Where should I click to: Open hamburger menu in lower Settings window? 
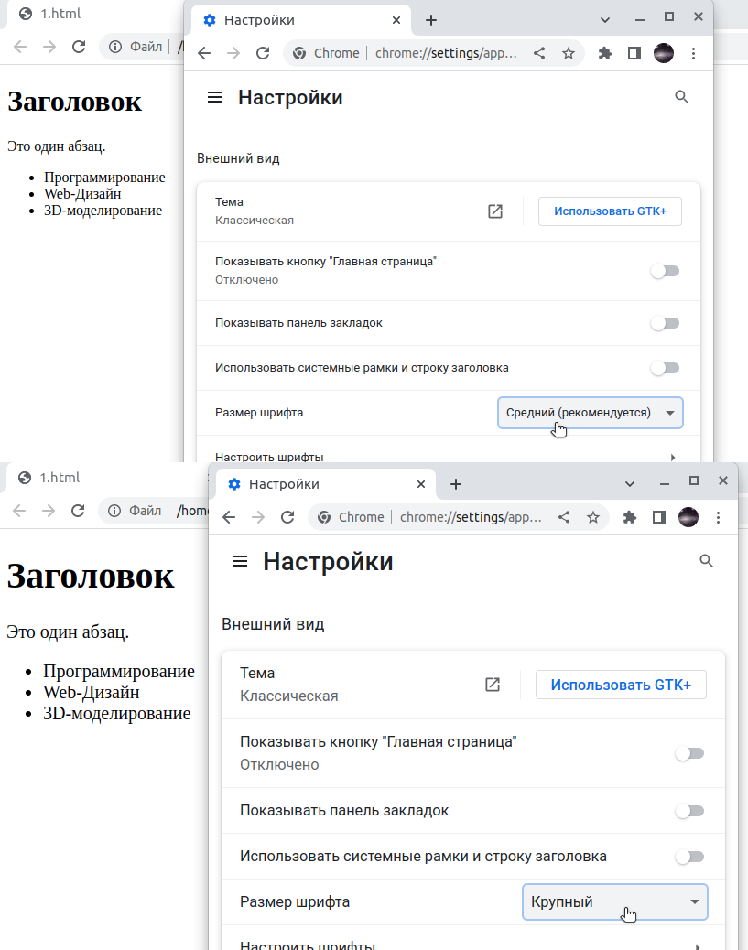(240, 562)
